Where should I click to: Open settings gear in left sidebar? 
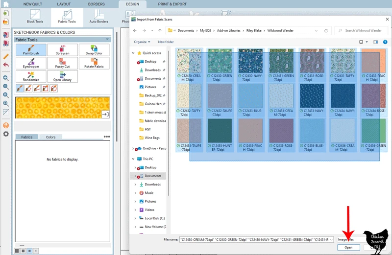click(6, 134)
